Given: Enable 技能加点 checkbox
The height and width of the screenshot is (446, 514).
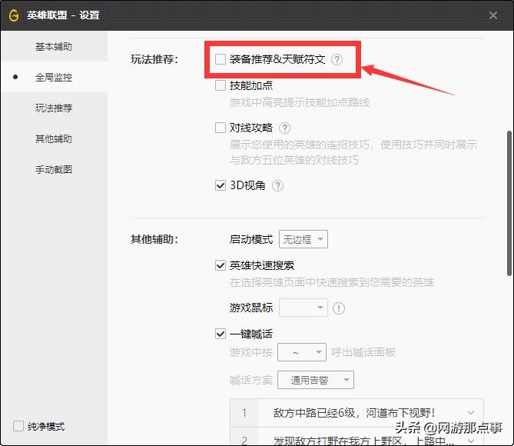Looking at the screenshot, I should tap(221, 85).
